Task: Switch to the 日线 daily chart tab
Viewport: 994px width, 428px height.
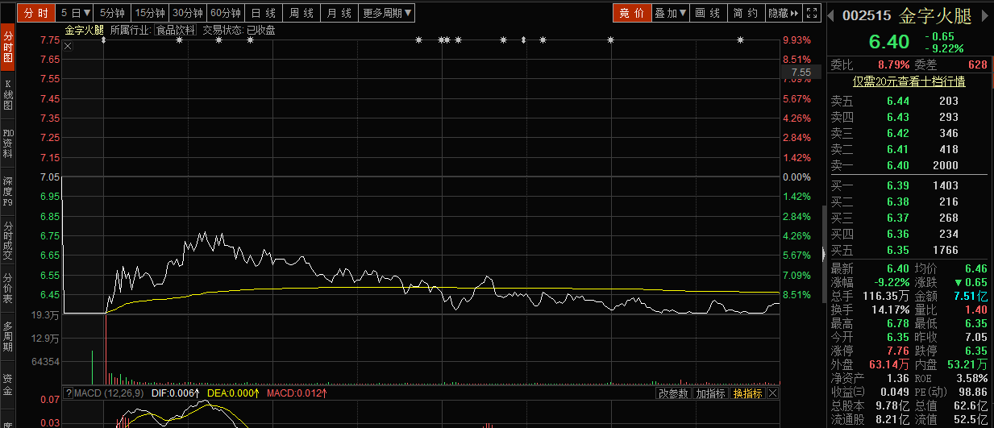Action: pyautogui.click(x=263, y=13)
